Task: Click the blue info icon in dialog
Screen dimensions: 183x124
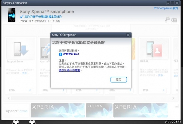Action: coord(60,54)
